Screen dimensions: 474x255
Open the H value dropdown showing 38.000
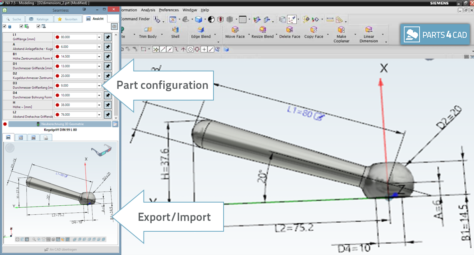[x=99, y=105]
